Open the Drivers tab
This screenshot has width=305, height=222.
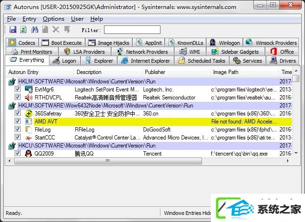(x=282, y=61)
